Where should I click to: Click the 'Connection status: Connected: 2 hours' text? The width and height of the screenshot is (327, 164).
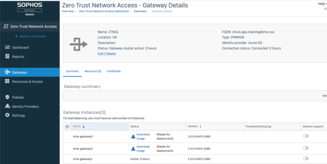pyautogui.click(x=251, y=48)
